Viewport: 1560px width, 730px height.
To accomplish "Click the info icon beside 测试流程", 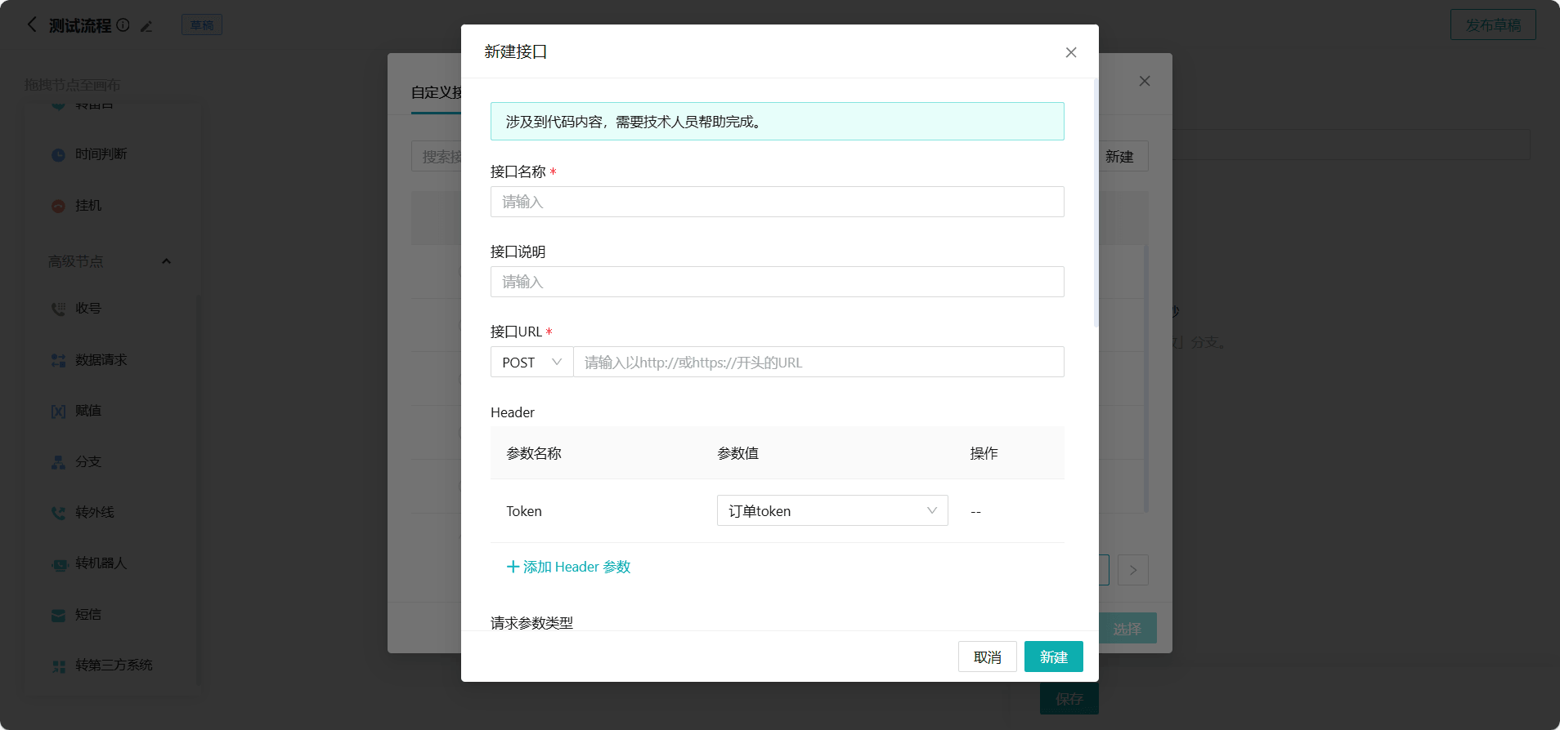I will (123, 25).
